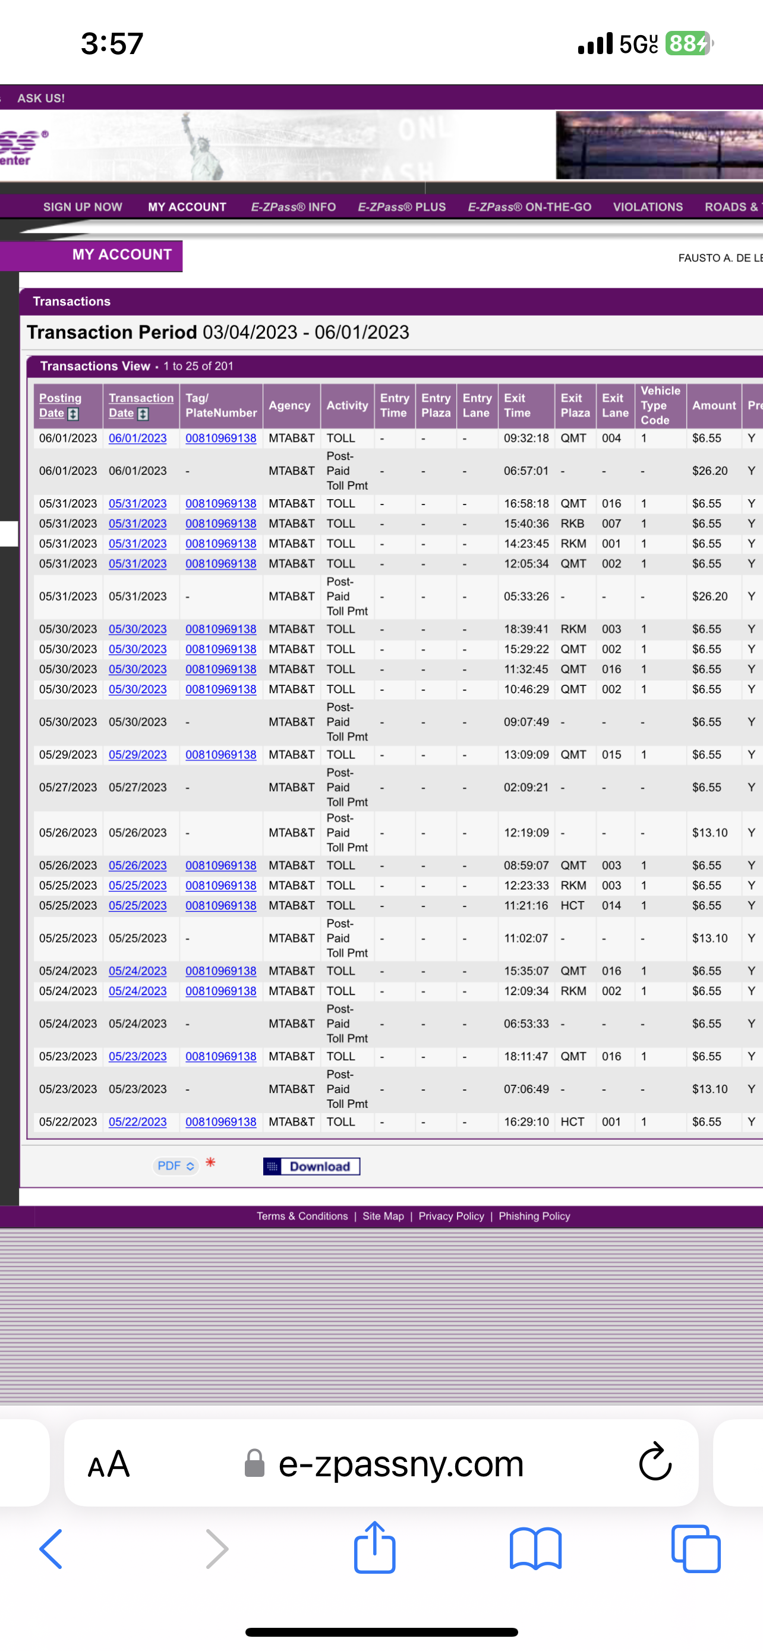Open the Safari share sheet

(375, 1546)
